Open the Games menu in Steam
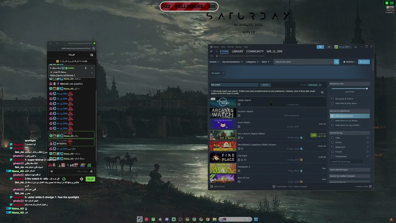The width and height of the screenshot is (396, 223). (x=239, y=47)
